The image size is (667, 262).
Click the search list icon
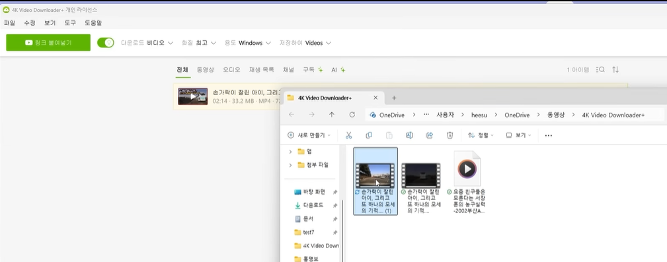coord(600,70)
